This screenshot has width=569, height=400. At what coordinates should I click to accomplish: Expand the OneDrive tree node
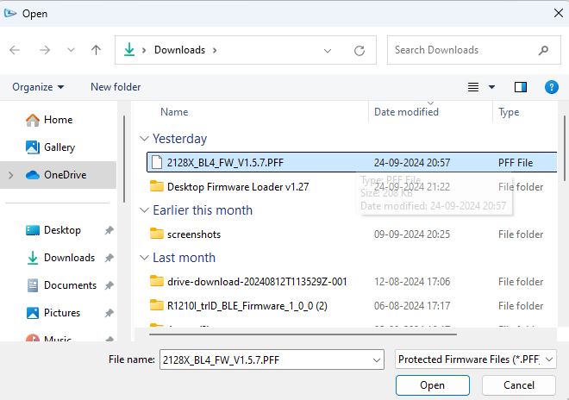click(11, 175)
